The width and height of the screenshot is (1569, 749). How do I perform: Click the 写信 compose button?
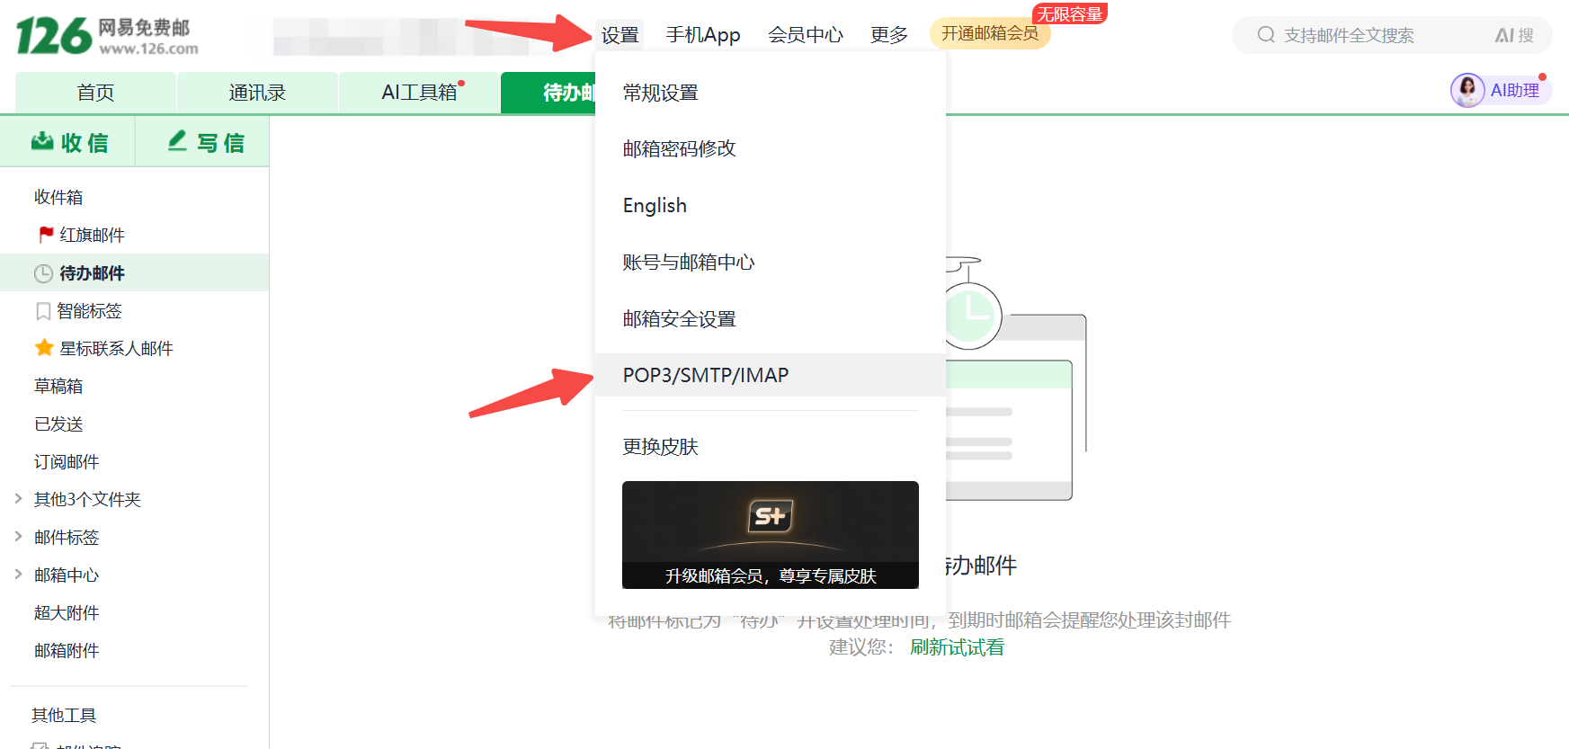[x=206, y=142]
